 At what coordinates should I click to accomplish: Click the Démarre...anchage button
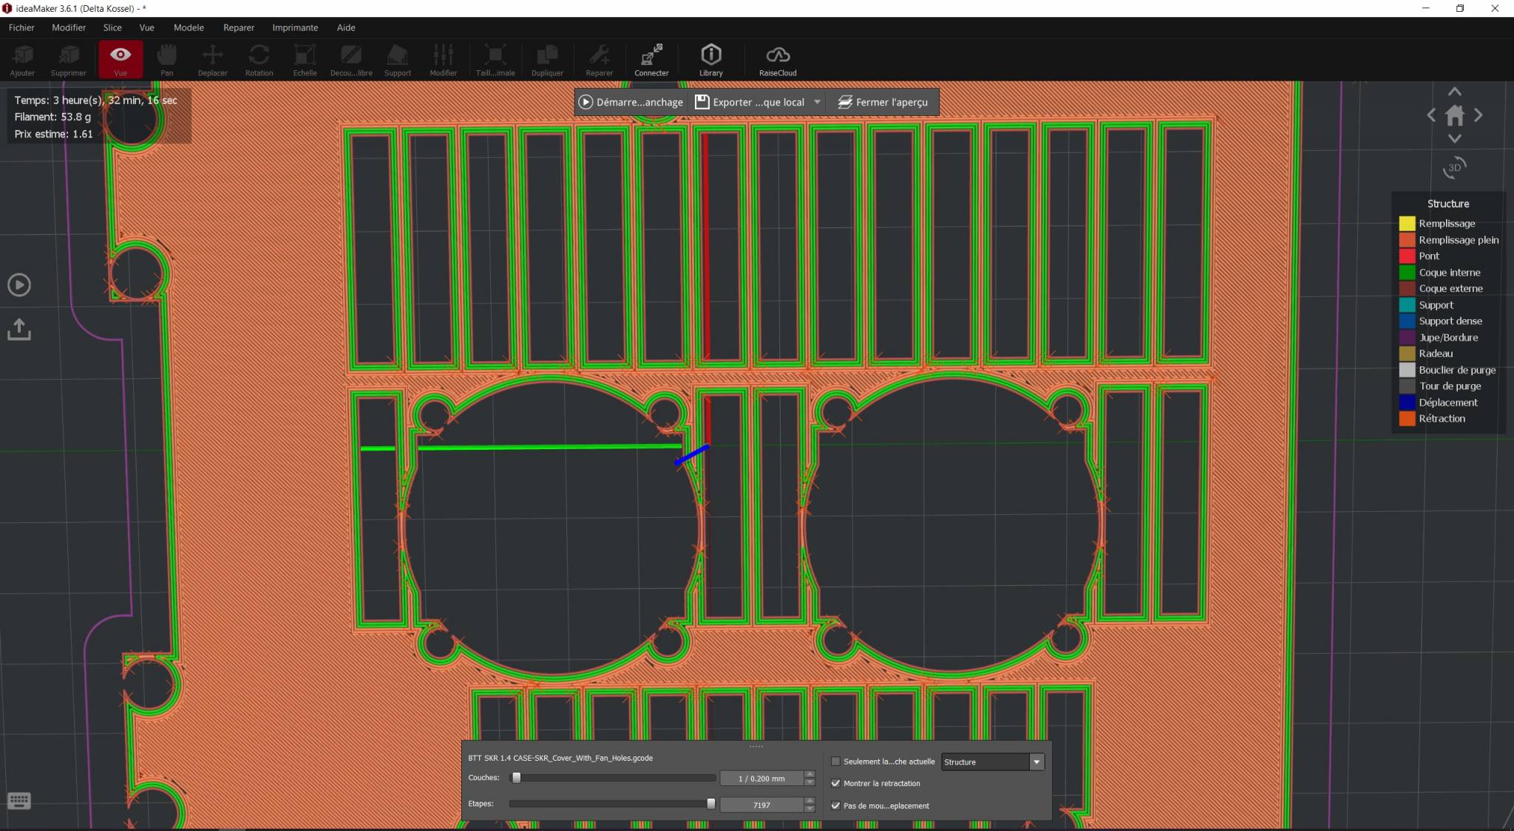631,102
